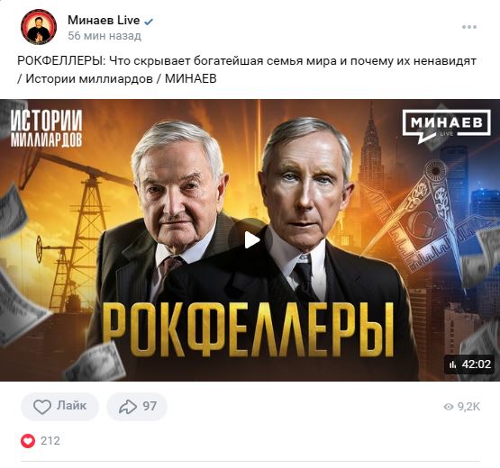Viewport: 500px width, 468px height.
Task: Click the golden РОКФЕЛЛЕРЫ title on thumbnail
Action: coord(248,330)
